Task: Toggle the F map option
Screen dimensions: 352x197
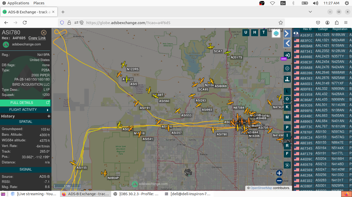Action: (287, 154)
